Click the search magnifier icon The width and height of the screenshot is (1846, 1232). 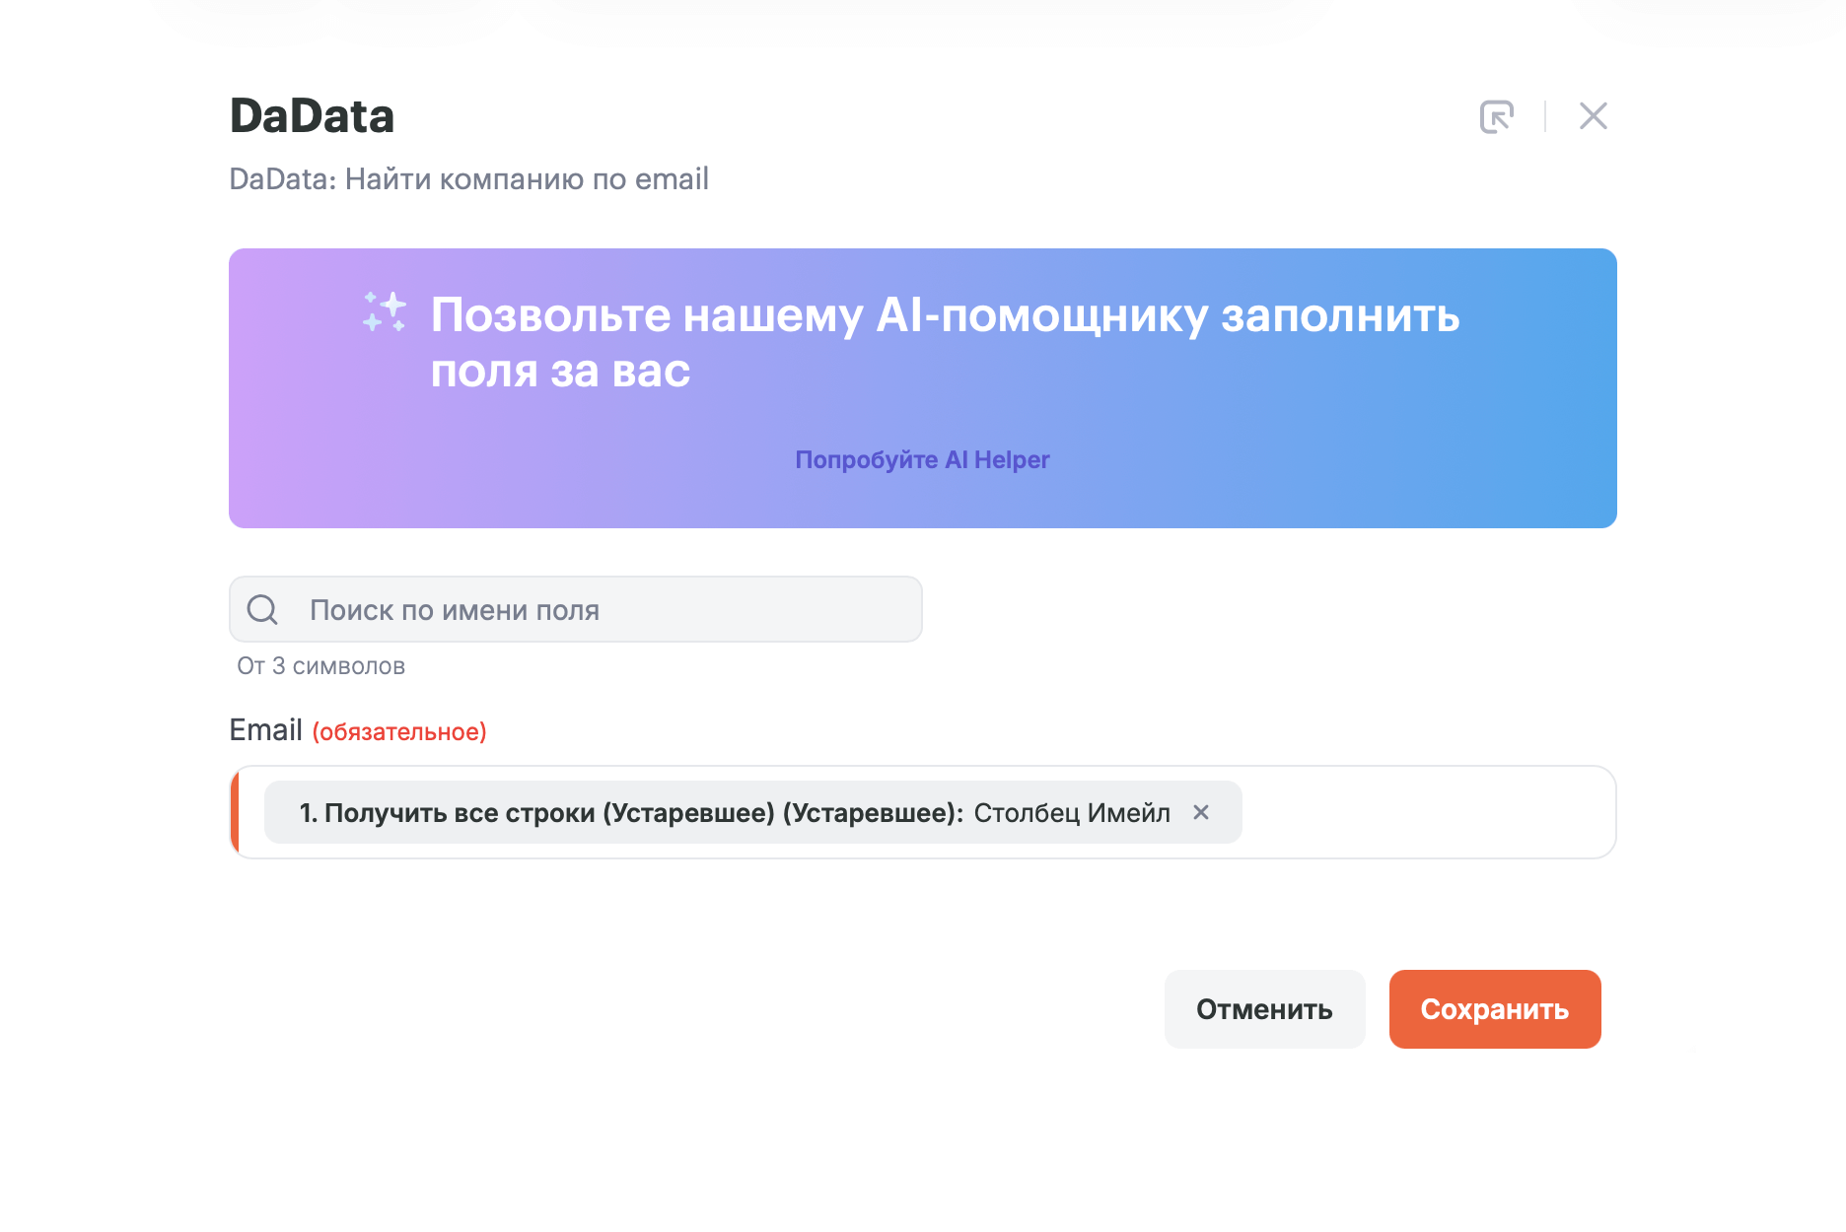pos(262,610)
